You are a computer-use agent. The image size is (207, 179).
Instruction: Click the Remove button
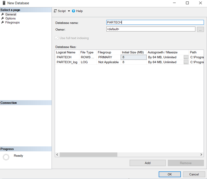[186, 163]
